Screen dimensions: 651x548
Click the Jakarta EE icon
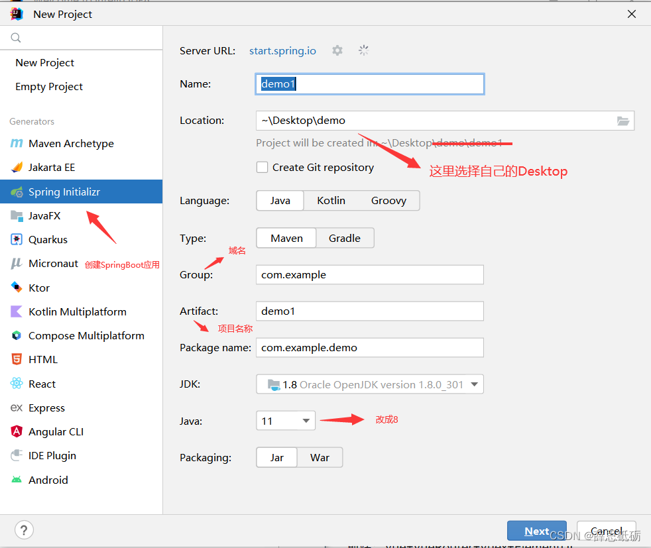coord(17,167)
